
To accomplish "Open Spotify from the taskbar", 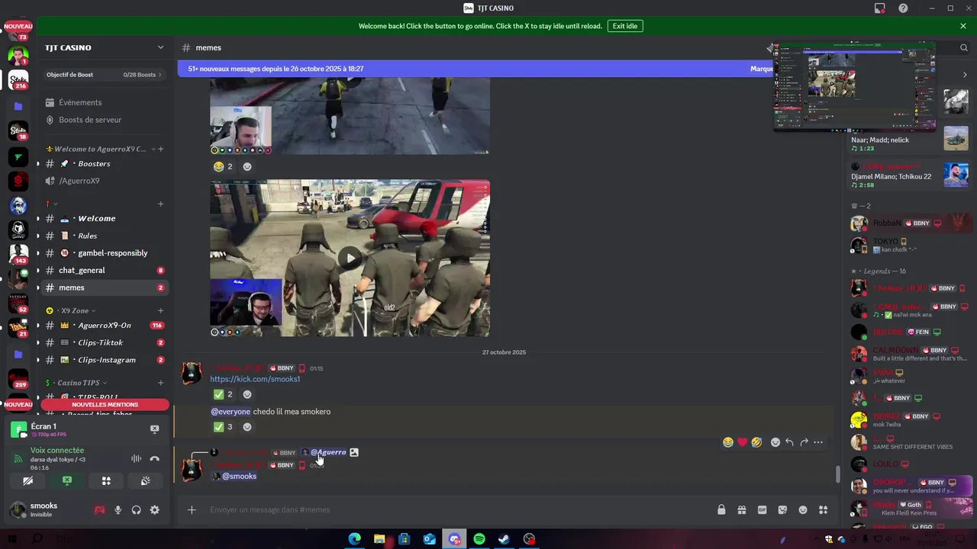I will pyautogui.click(x=479, y=539).
